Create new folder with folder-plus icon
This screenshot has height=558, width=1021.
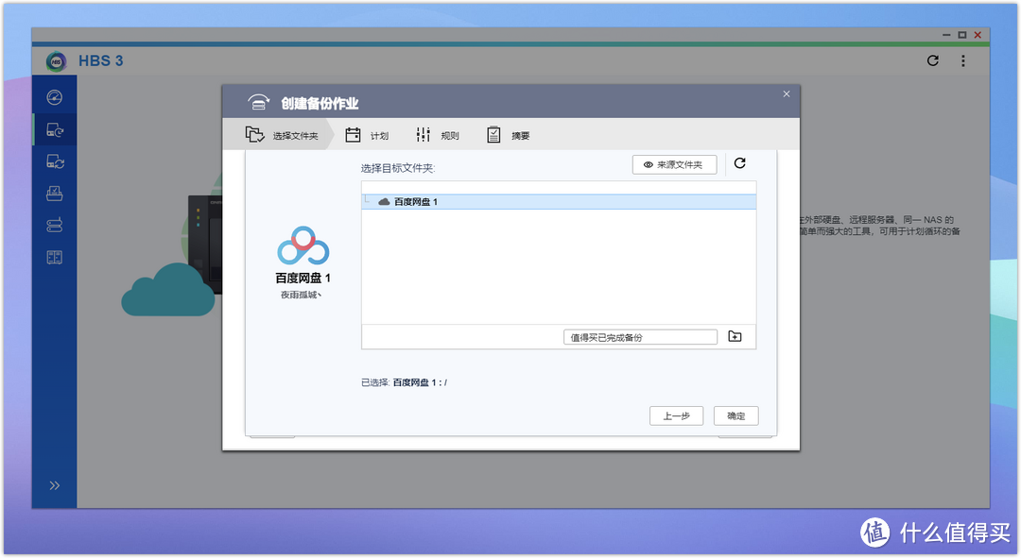point(735,336)
